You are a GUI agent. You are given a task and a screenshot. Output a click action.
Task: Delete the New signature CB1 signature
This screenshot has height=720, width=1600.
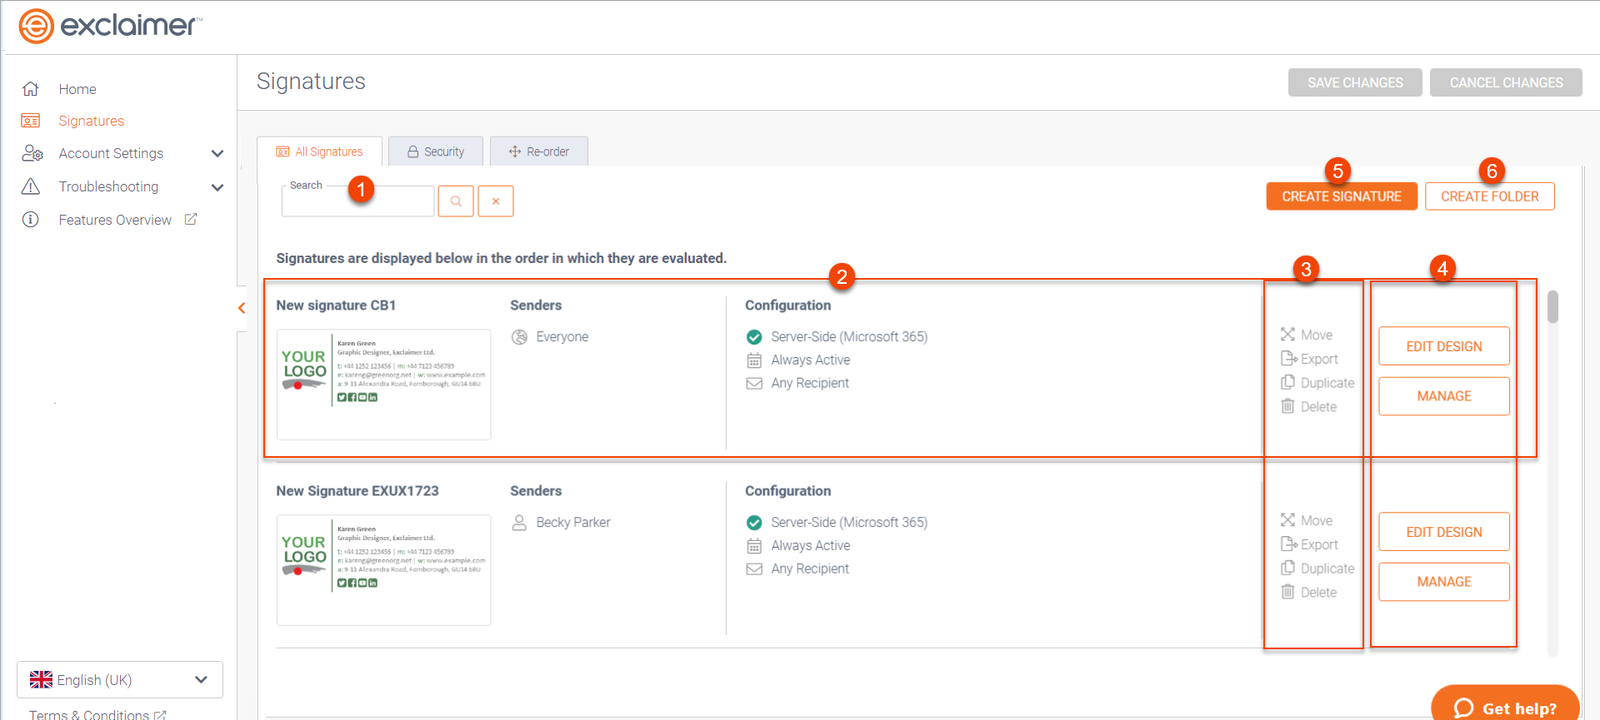[1308, 407]
